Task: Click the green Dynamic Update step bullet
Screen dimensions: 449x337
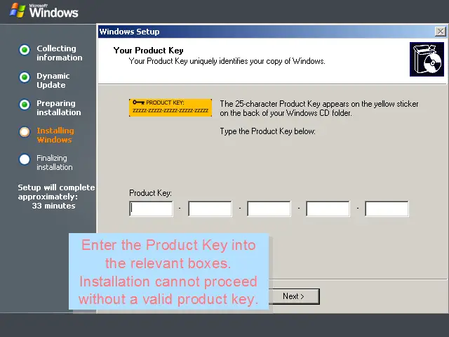Action: pyautogui.click(x=25, y=77)
